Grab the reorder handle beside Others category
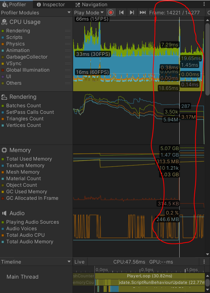The height and width of the screenshot is (293, 210). coord(68,83)
